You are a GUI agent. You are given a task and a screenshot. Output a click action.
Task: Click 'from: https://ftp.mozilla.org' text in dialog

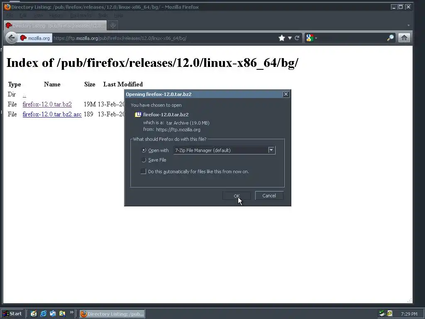(172, 130)
